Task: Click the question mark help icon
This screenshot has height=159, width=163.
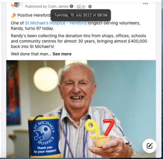Action: tap(72, 6)
